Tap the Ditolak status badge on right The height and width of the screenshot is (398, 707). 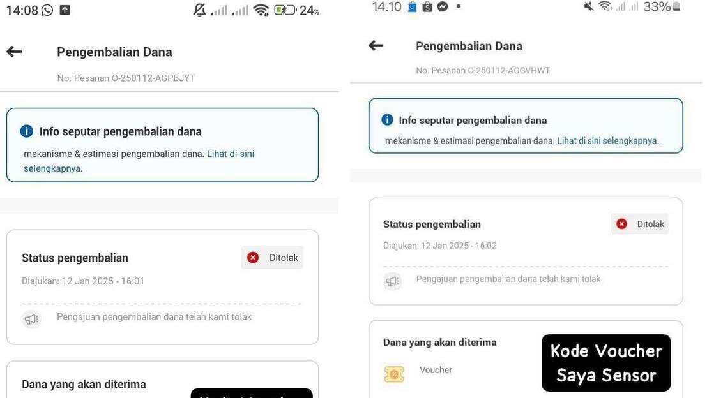pyautogui.click(x=640, y=224)
